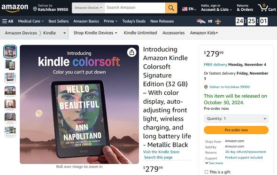Open the Amazon Devices search category dropdown
The image size is (277, 175).
88,8
